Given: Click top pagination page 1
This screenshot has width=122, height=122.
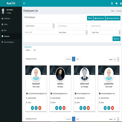Looking at the screenshot, I should pyautogui.click(x=74, y=59).
